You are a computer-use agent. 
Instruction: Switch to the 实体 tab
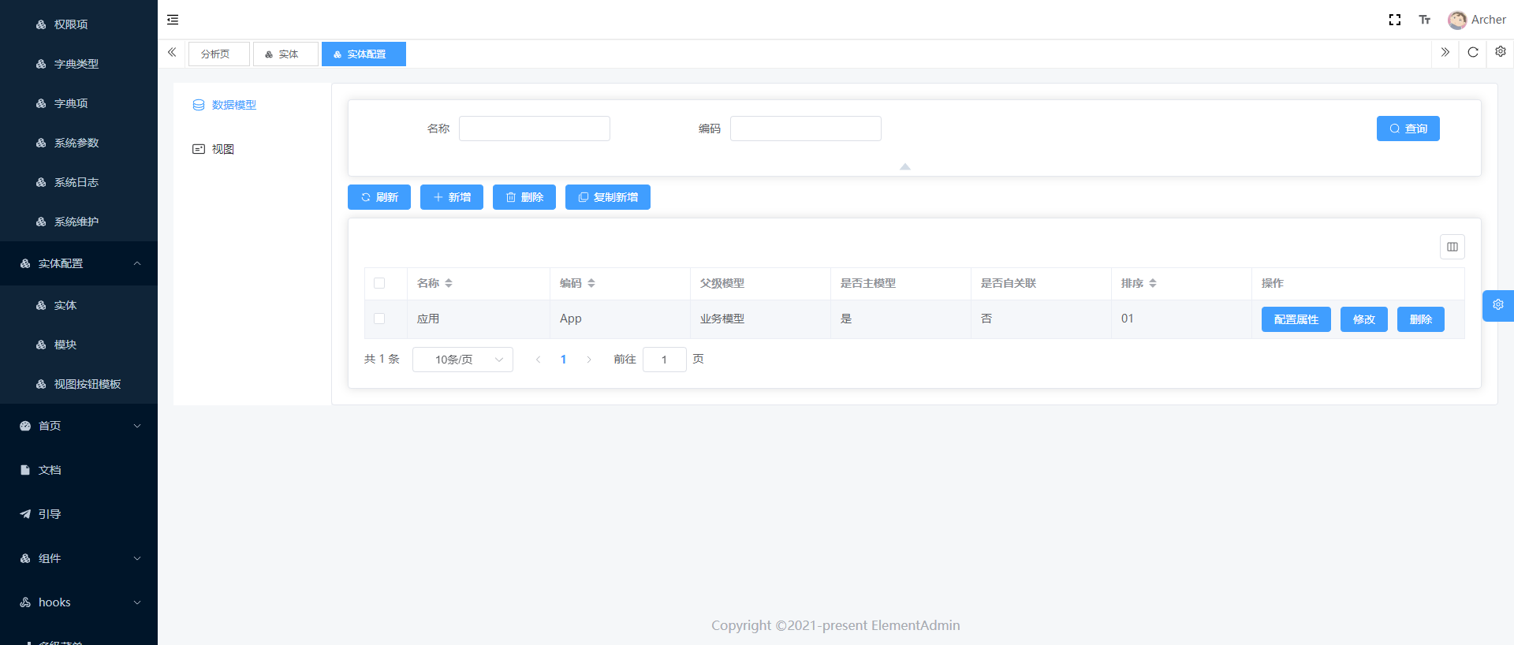coord(285,54)
